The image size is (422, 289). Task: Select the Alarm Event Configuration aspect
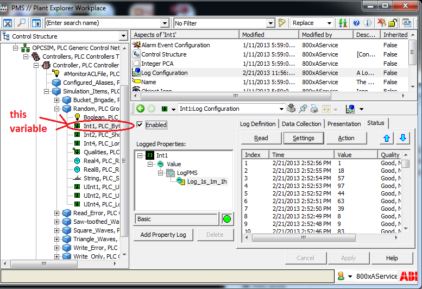[175, 45]
